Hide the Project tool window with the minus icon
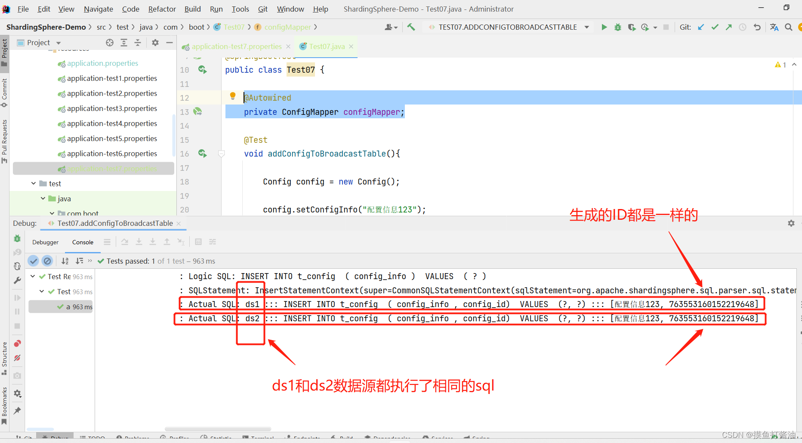Screen dimensions: 802x443 (x=170, y=43)
